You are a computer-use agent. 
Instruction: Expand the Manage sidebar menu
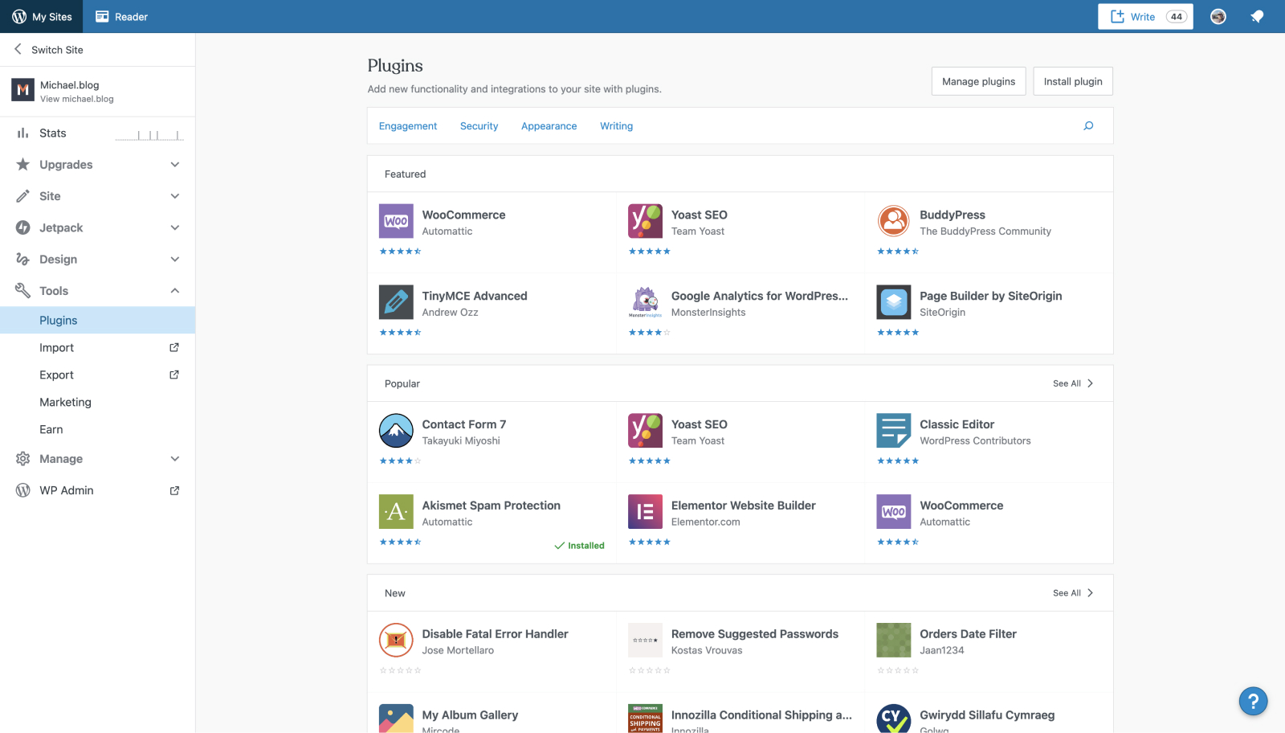(x=97, y=459)
